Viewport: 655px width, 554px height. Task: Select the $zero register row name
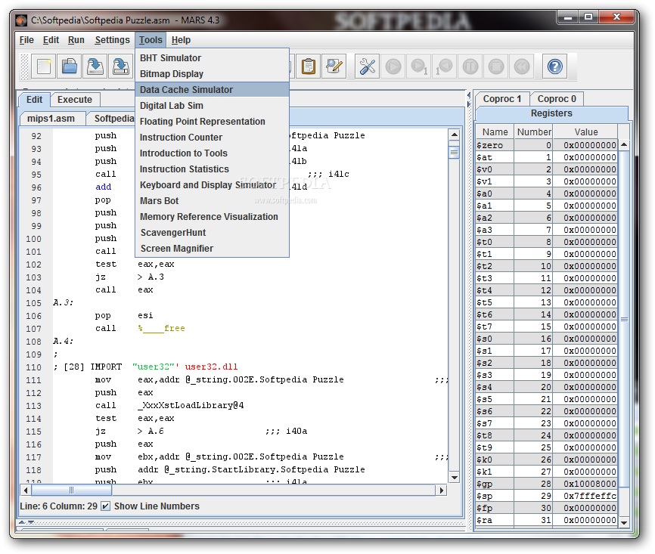pos(495,145)
